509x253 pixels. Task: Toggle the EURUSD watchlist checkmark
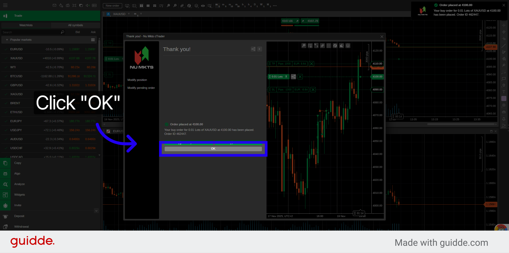point(6,49)
